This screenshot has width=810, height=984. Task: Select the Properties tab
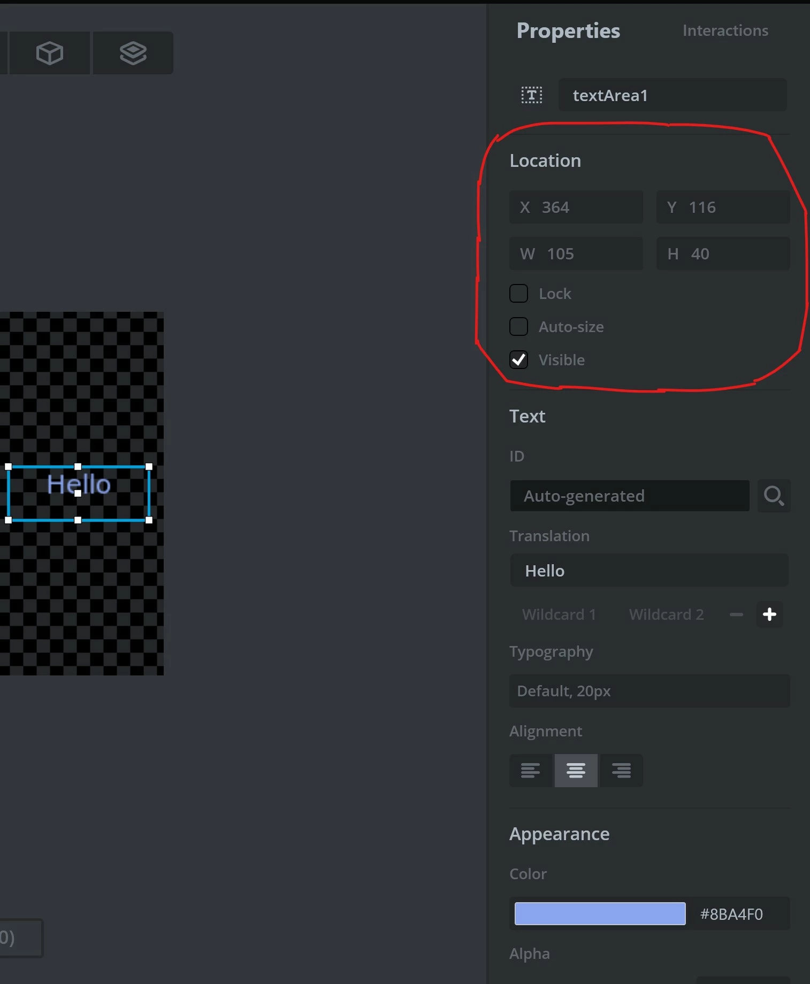point(568,30)
